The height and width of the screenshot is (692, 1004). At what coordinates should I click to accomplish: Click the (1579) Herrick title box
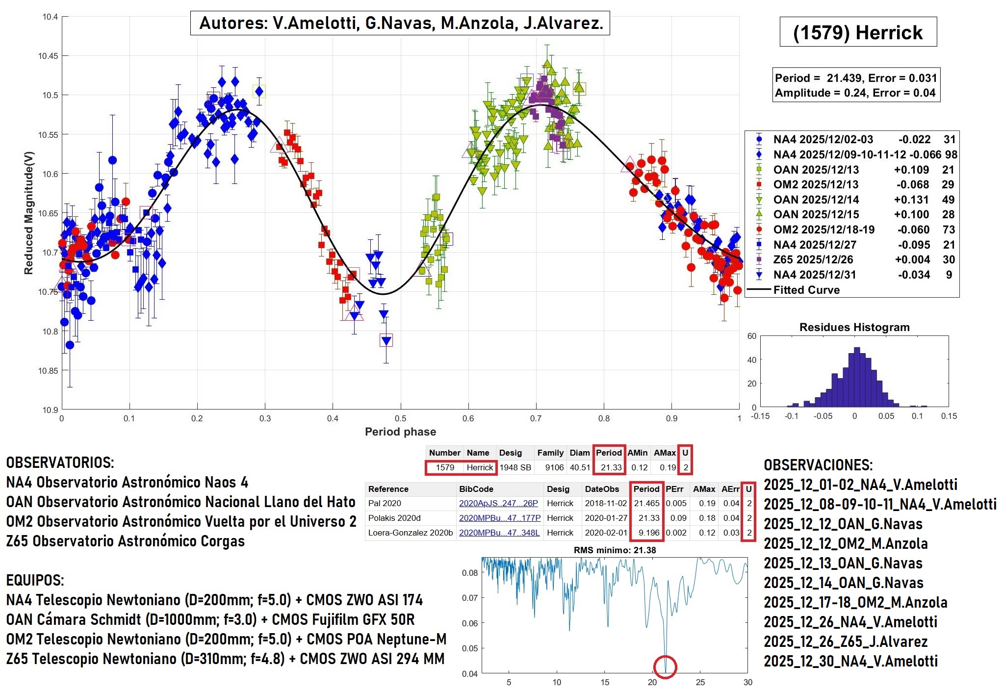click(x=857, y=32)
